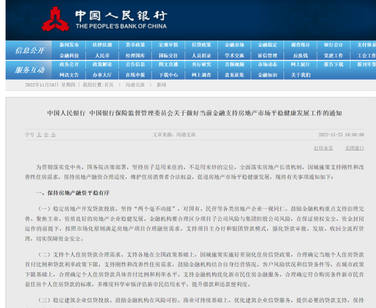Click 服务互动 section header
Image resolution: width=376 pixels, height=308 pixels.
[x=29, y=70]
